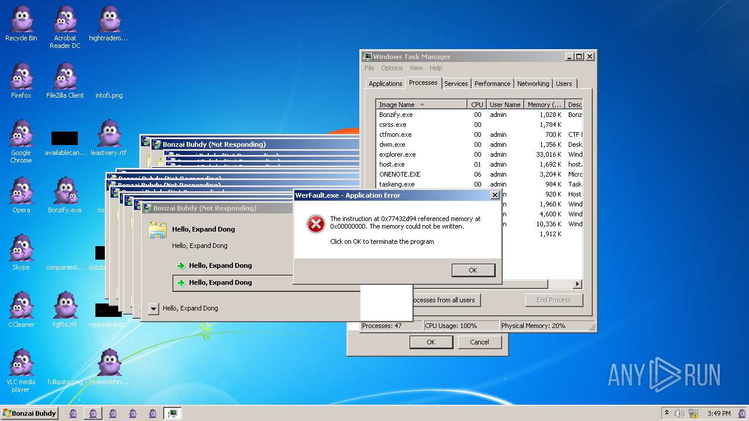Open the Options menu in Task Manager
The image size is (749, 421).
click(392, 68)
